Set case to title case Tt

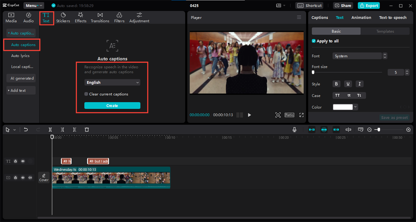point(359,95)
